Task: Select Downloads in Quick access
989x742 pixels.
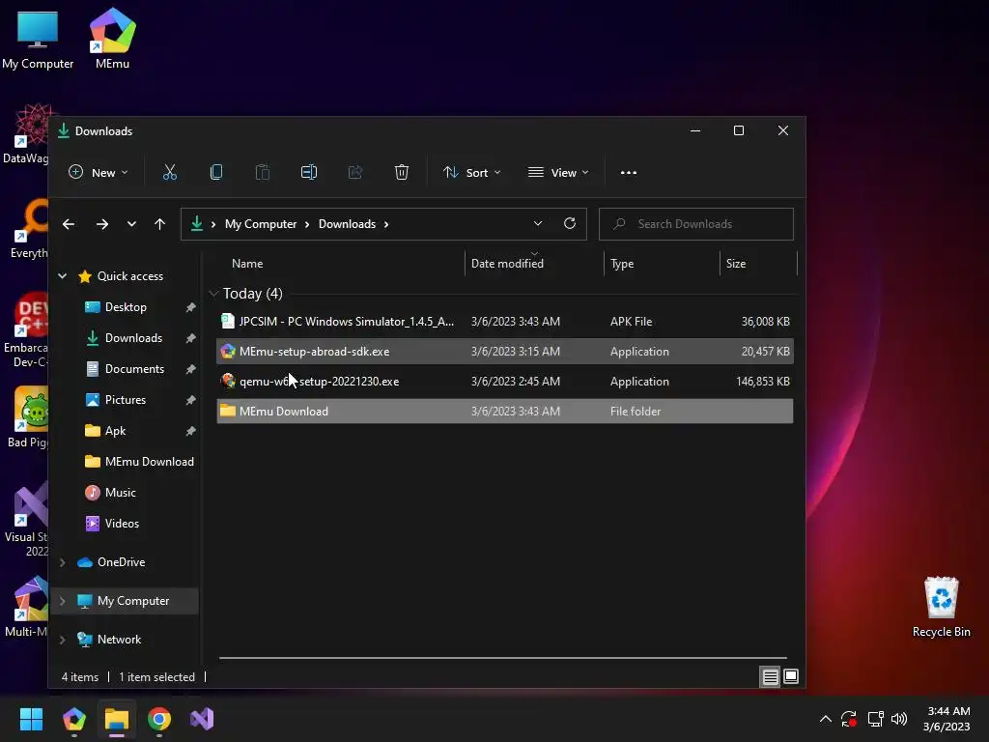Action: 133,337
